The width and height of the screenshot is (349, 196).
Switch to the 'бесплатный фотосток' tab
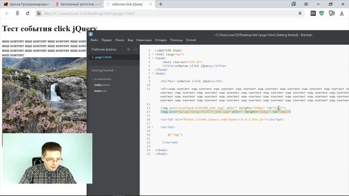(78, 4)
